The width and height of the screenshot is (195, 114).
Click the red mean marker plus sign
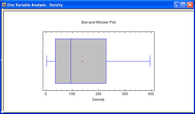click(82, 61)
